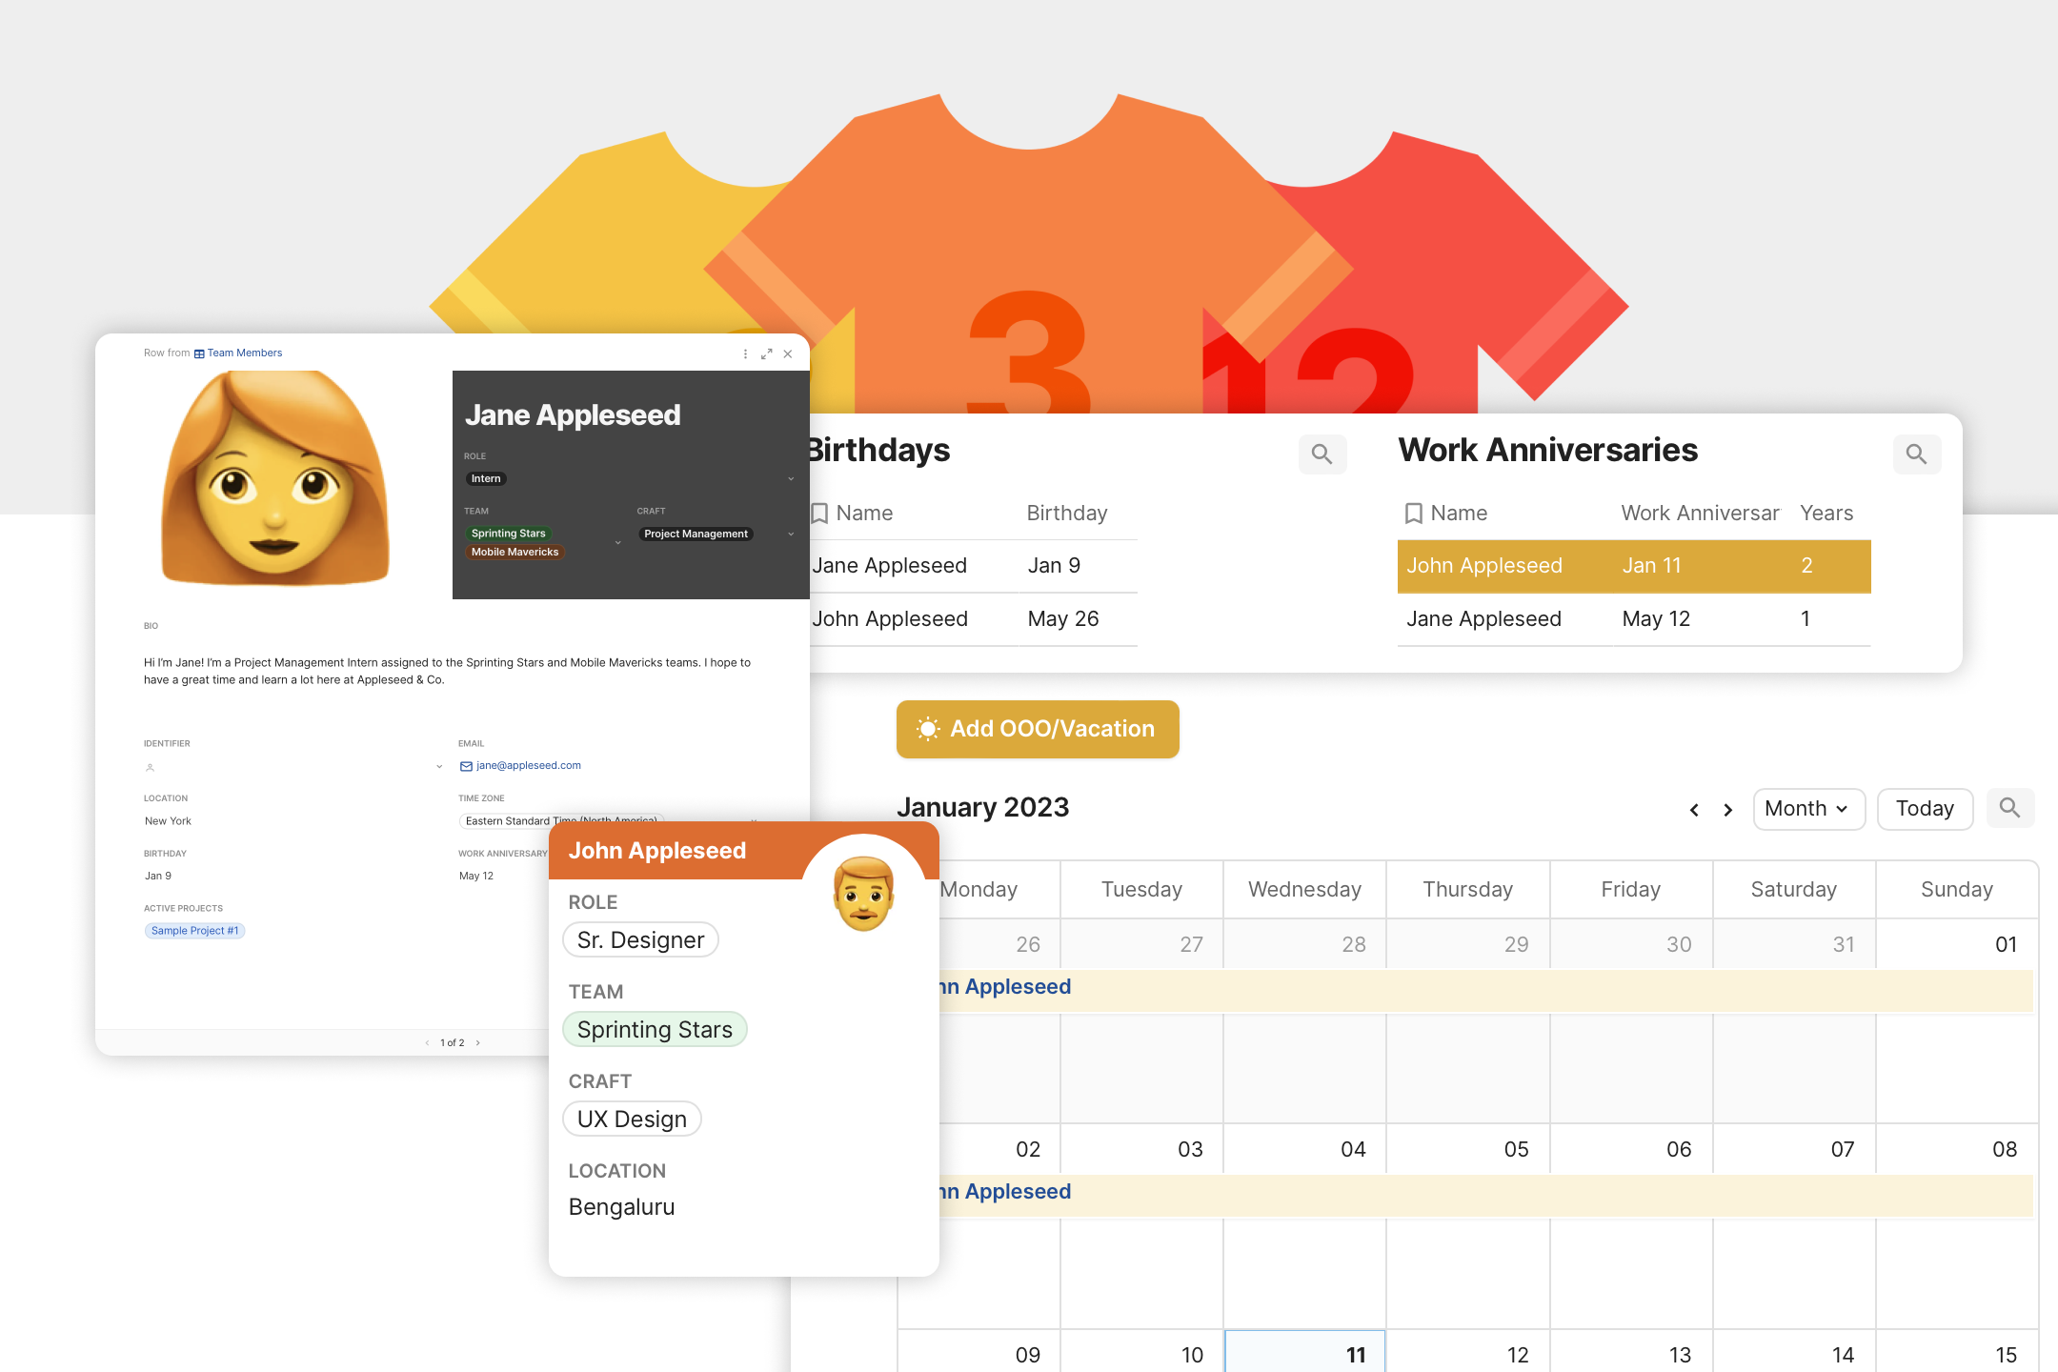Open Jane Appleseed row in Work Anniversaries
2058x1372 pixels.
pyautogui.click(x=1634, y=619)
